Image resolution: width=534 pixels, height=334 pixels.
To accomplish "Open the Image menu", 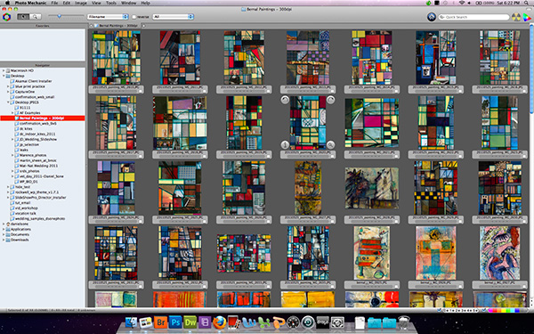I will 81,3.
